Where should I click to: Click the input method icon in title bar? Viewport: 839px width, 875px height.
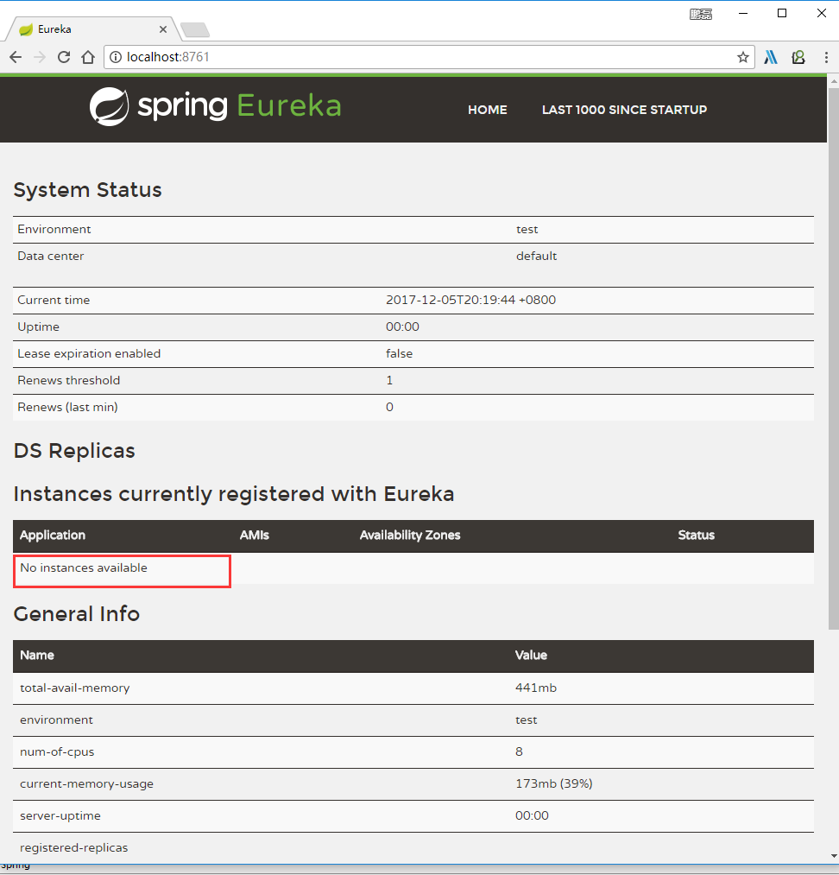coord(701,13)
